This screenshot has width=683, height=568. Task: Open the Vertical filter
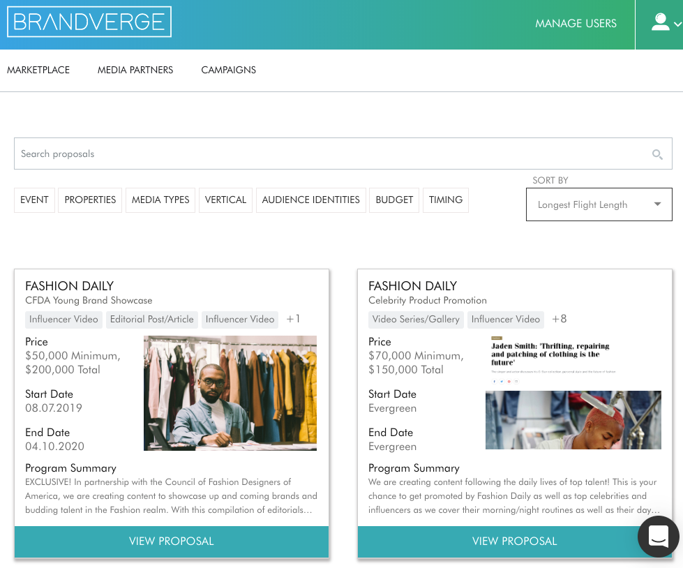click(x=225, y=200)
